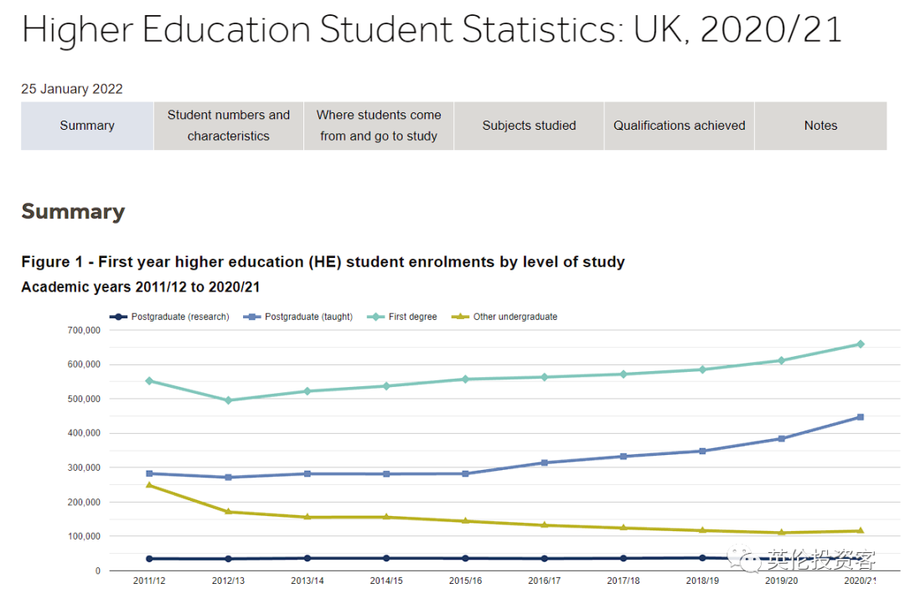This screenshot has width=905, height=599.
Task: Click Postgraduate (taught) 2016/17 data point
Action: point(545,462)
